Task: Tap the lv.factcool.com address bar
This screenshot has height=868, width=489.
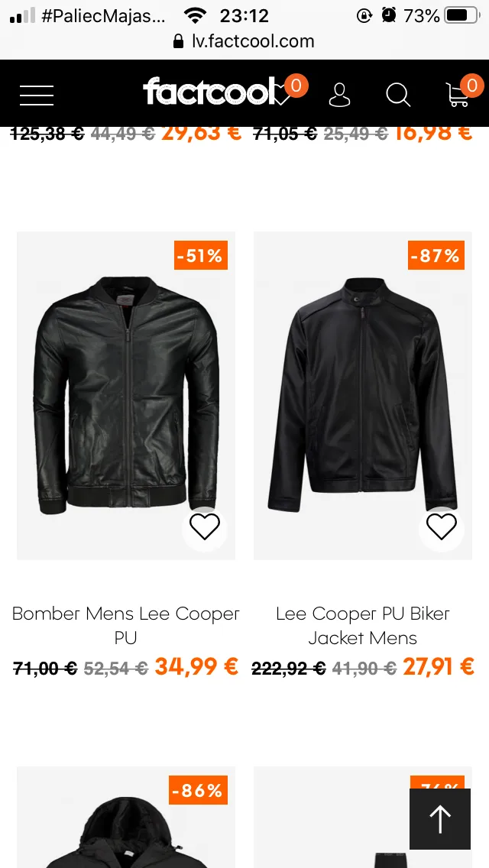Action: click(x=244, y=41)
